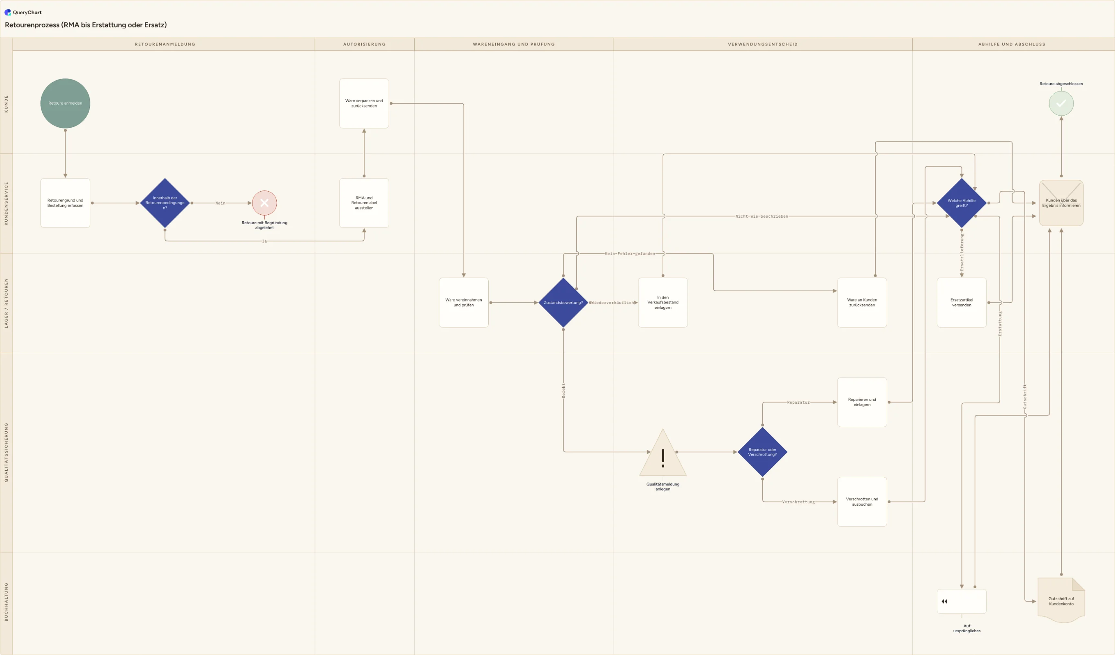Select the 'Lager / Retouren' swimlane label
This screenshot has width=1115, height=655.
6,303
